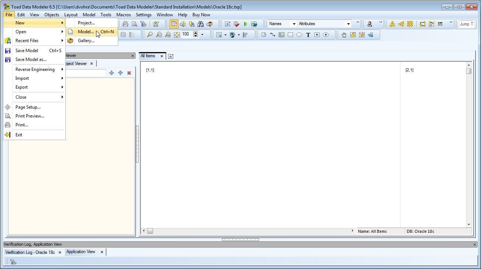Open the align objects dropdown arrow
Image resolution: width=481 pixels, height=269 pixels.
225,35
